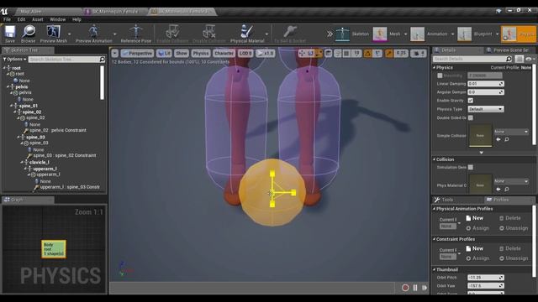Click the Physical Material toolbar icon
This screenshot has height=302, width=538.
pos(247,34)
